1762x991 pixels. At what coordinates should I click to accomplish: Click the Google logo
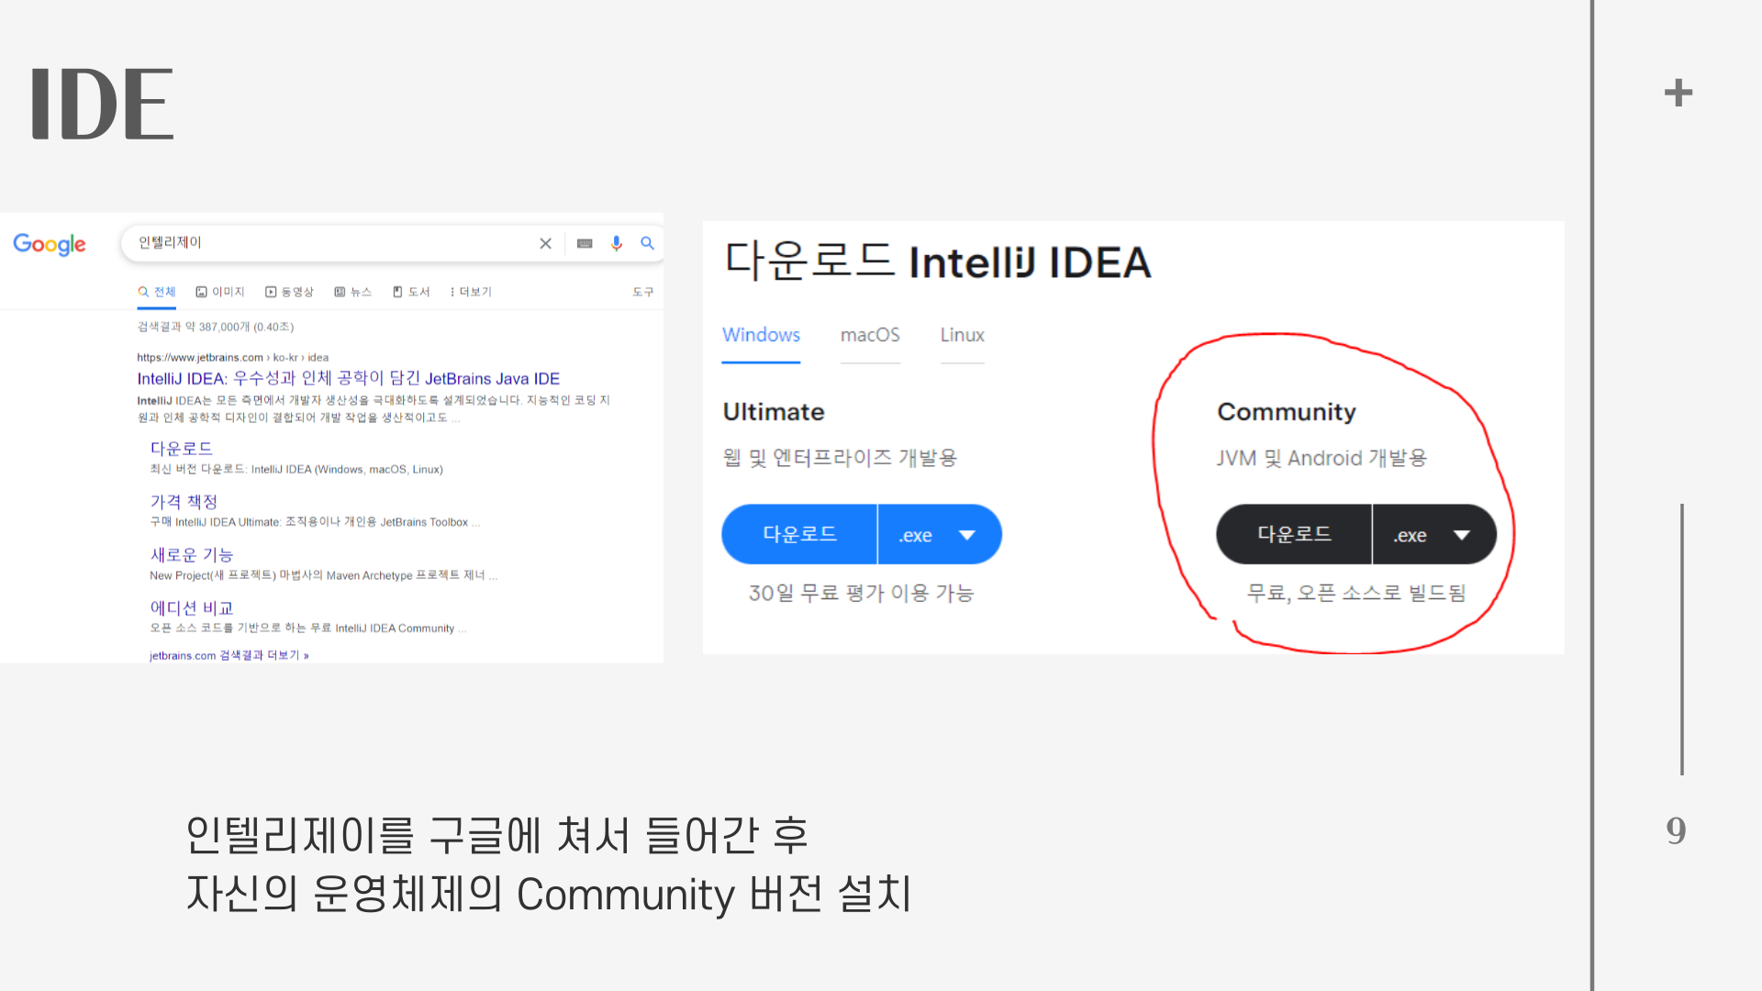(x=50, y=244)
